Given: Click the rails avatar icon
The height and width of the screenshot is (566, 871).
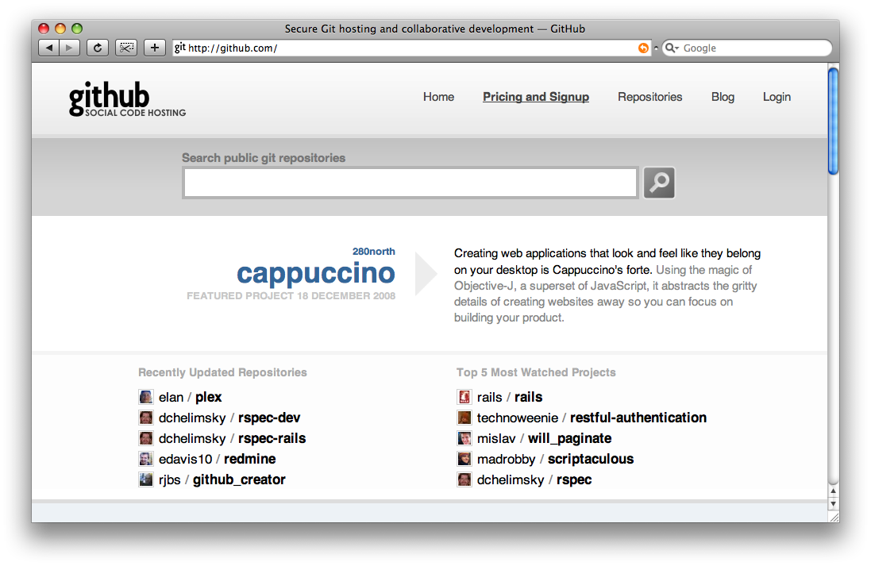Looking at the screenshot, I should pyautogui.click(x=464, y=397).
